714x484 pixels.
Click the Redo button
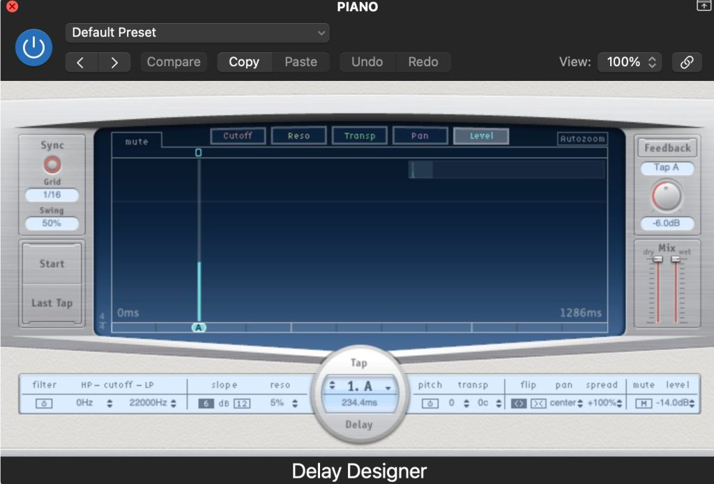423,62
